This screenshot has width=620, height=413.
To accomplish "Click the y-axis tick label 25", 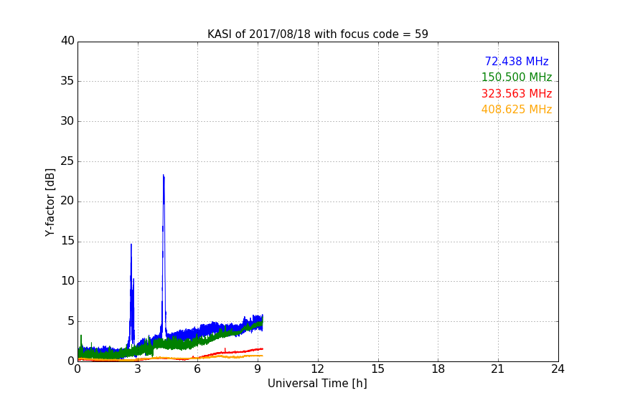I will 67,161.
